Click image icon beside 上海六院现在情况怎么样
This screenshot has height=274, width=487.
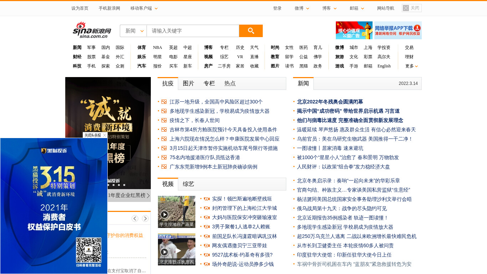(x=164, y=139)
